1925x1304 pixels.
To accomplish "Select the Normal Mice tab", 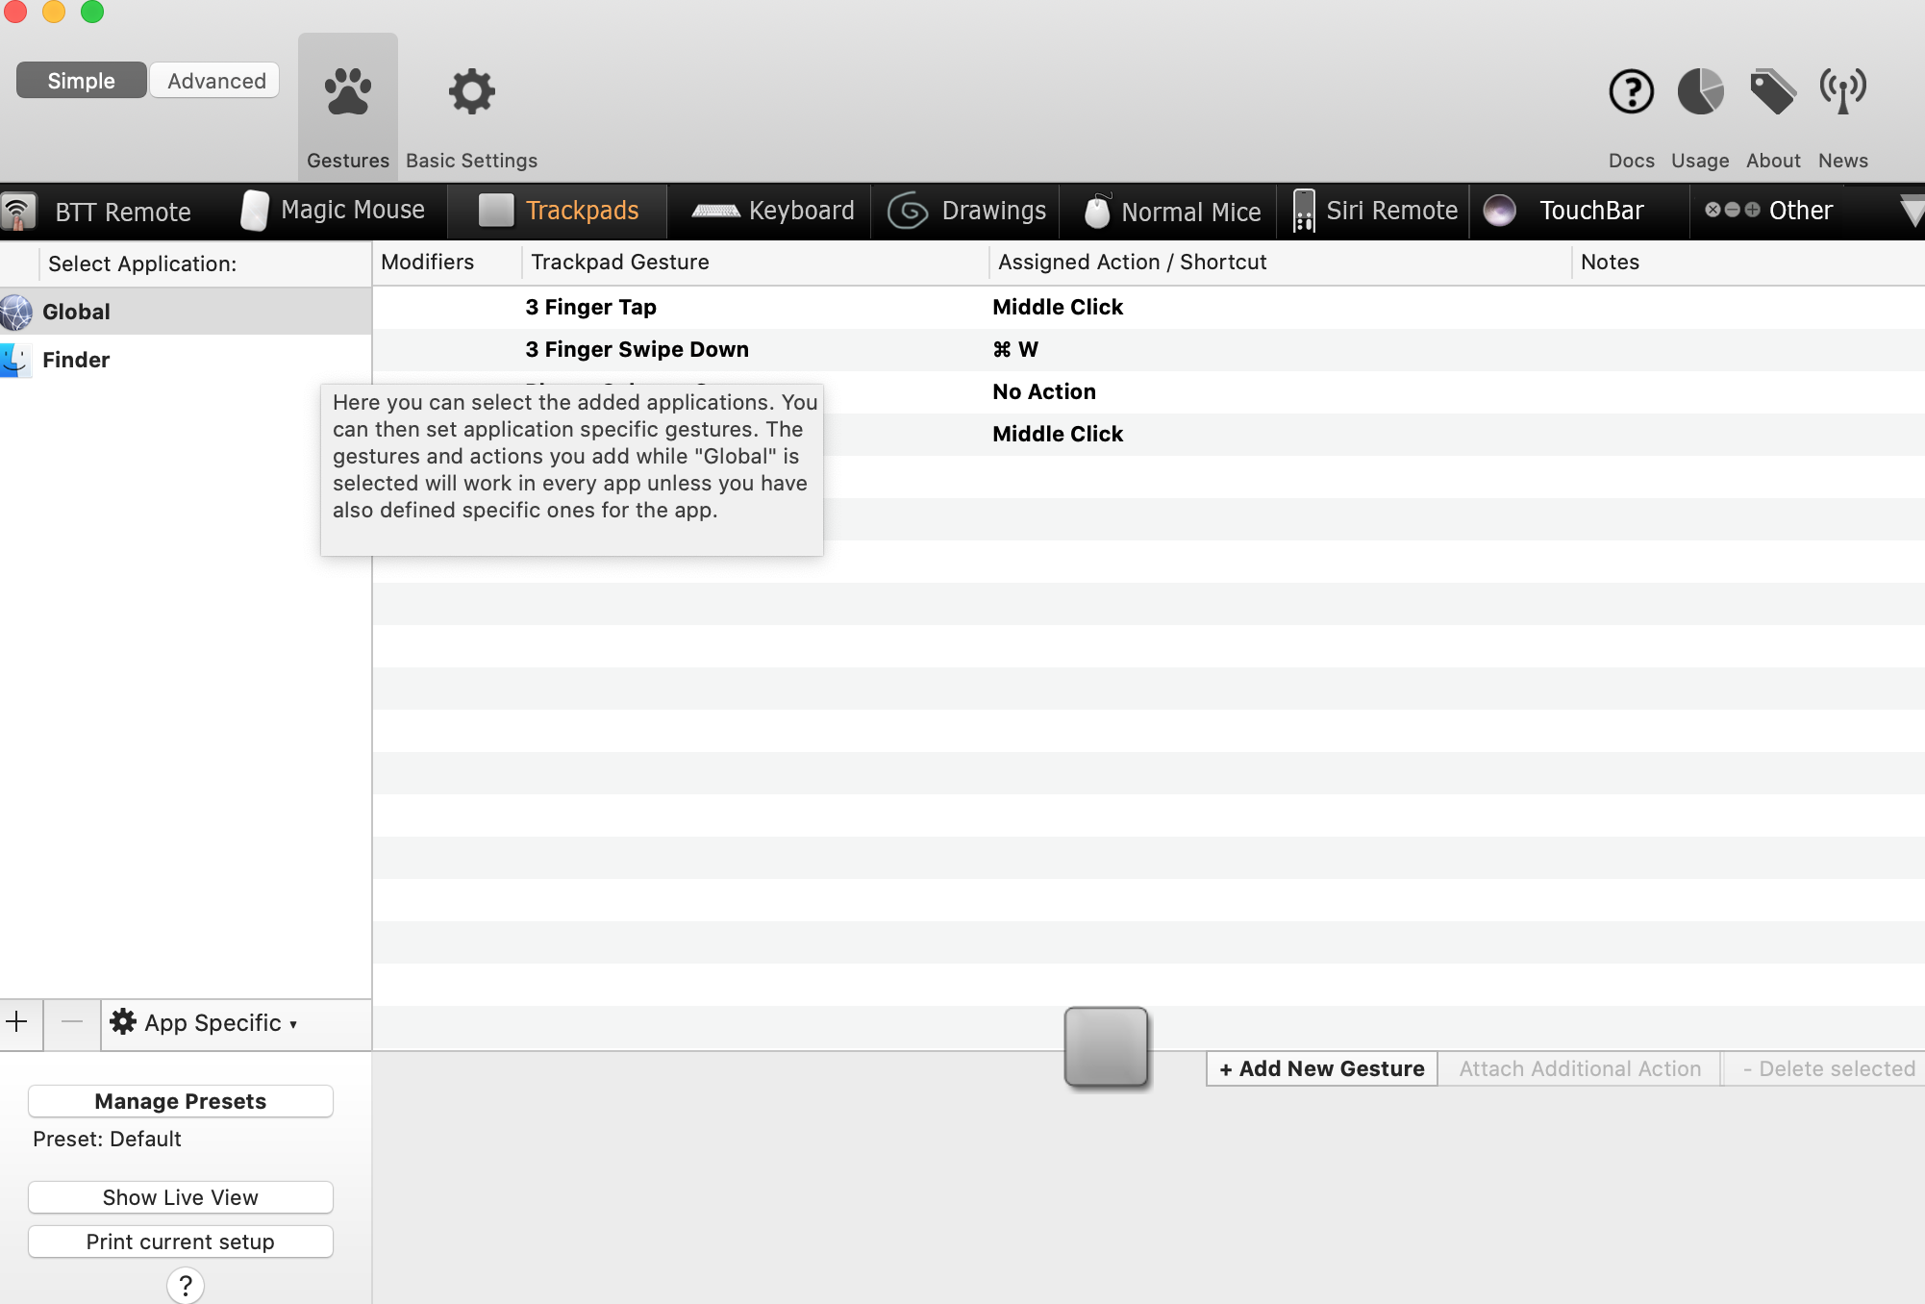I will [x=1171, y=212].
